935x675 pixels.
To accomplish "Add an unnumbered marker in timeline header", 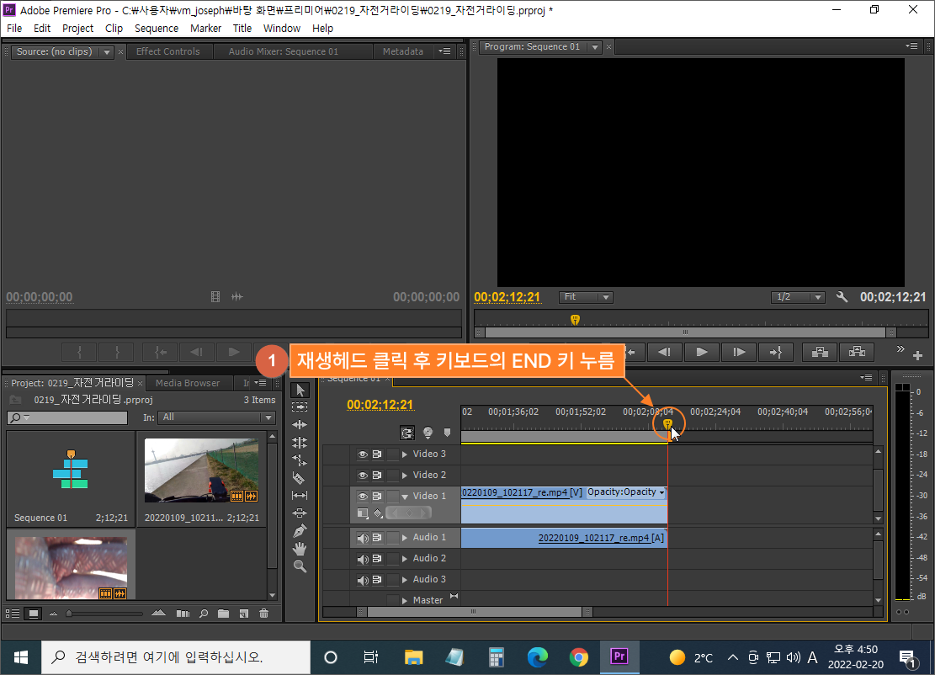I will coord(447,433).
